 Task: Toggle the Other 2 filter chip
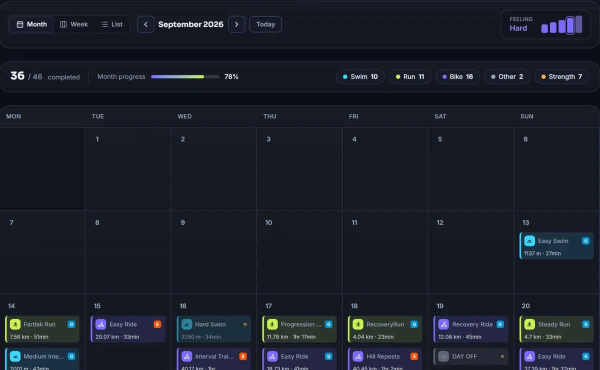pyautogui.click(x=507, y=76)
